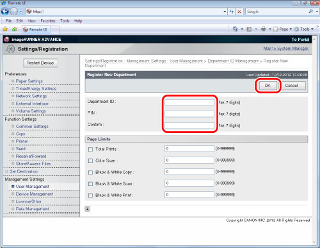Click the Favorites Center star icon

tap(5, 29)
